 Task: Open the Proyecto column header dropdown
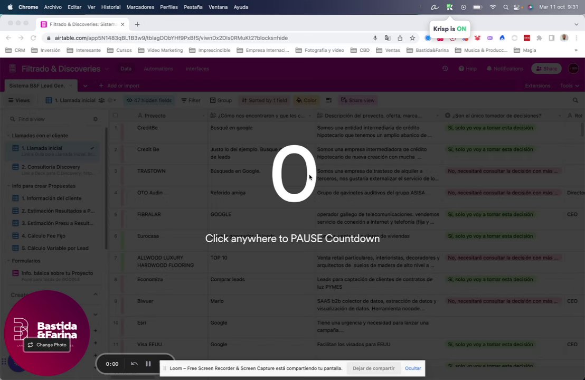[203, 116]
